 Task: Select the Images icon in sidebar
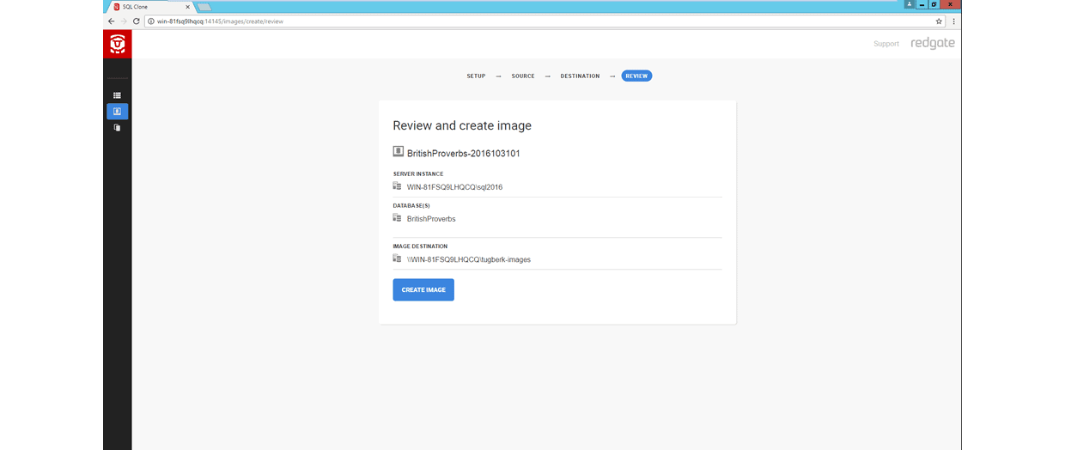pyautogui.click(x=117, y=112)
